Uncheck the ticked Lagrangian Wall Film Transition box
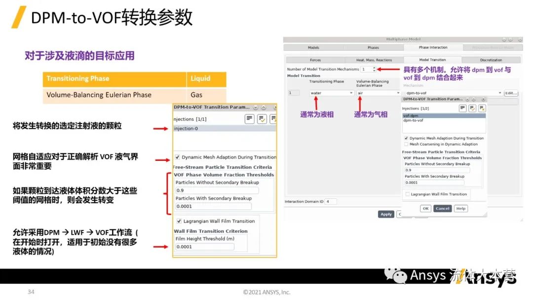Screen dimensions: 533x300 click(179, 221)
